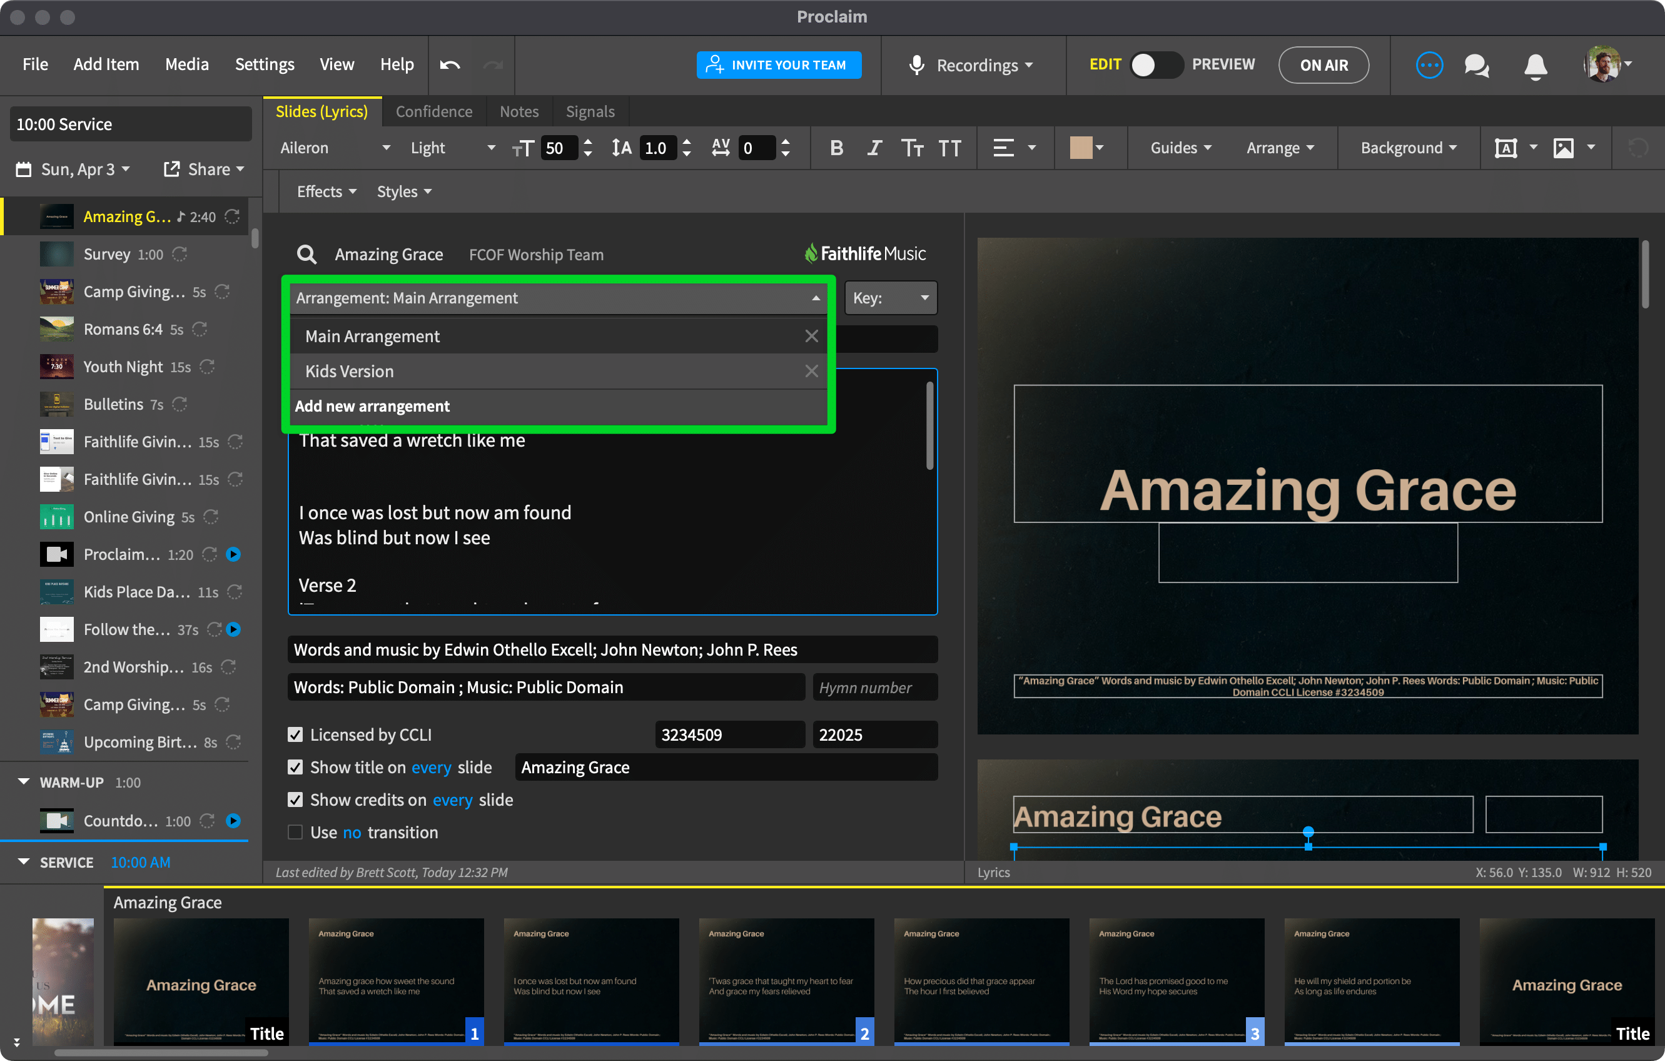Click the calendar icon beside Sun, Apr 3
The width and height of the screenshot is (1665, 1061).
tap(24, 170)
